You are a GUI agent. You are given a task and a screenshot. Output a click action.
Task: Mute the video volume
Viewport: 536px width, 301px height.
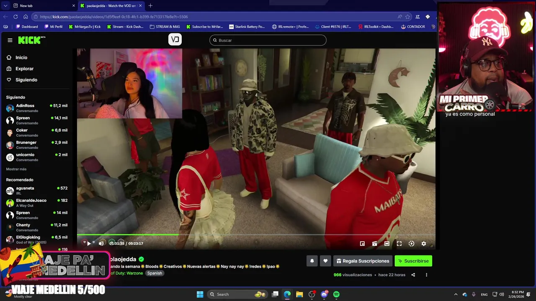pos(101,243)
